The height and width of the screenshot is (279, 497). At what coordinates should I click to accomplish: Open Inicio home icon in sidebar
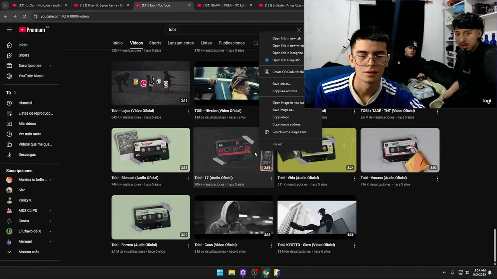(x=9, y=45)
